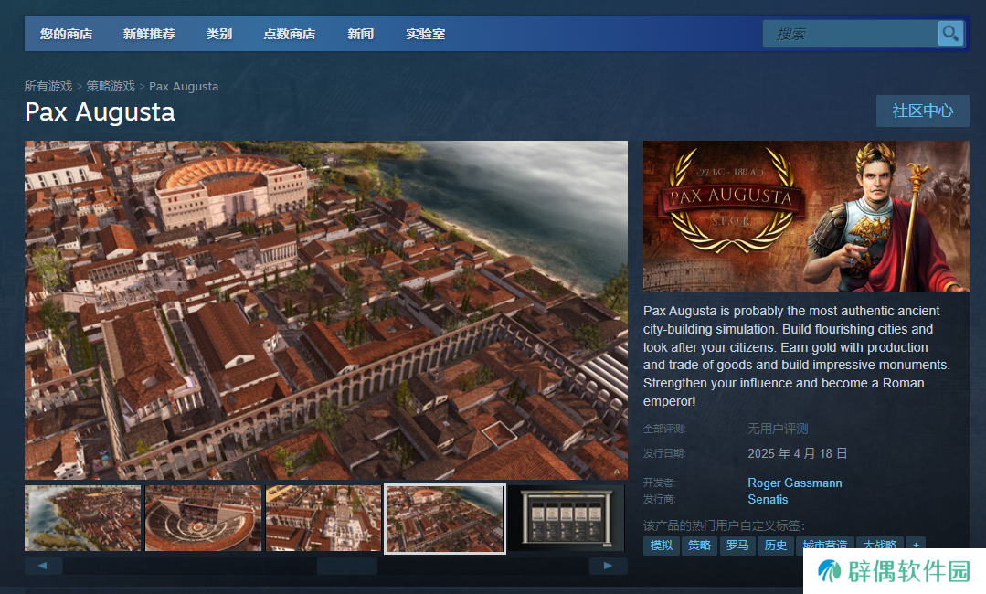Click the 模拟 tag
986x594 pixels.
point(661,546)
